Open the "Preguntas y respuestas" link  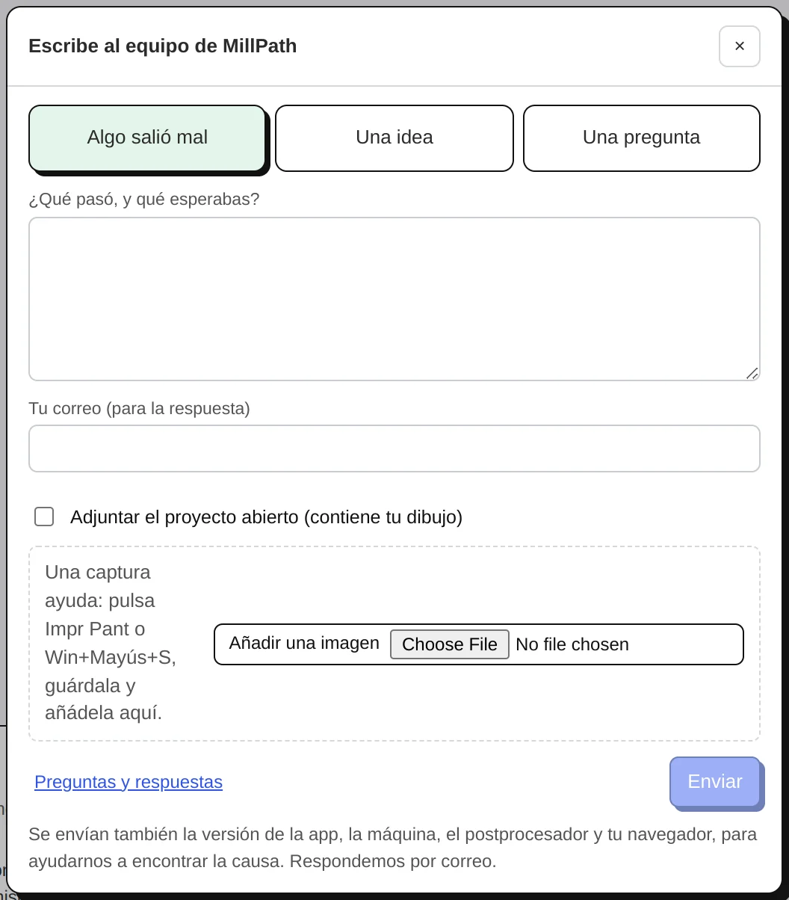coord(129,782)
